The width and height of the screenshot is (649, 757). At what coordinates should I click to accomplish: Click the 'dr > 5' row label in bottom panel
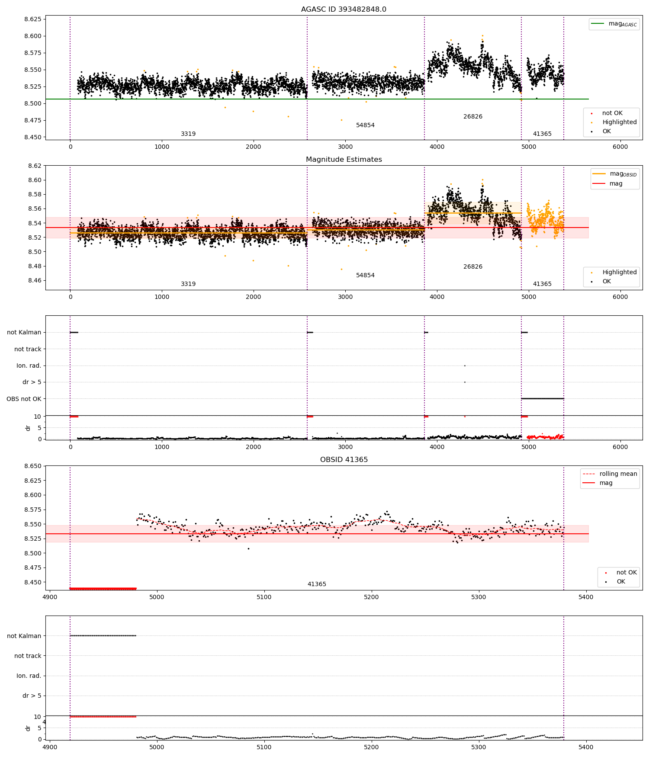coord(32,696)
